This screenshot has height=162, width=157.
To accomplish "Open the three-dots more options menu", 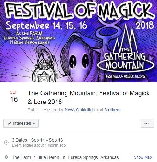I will tap(147, 123).
